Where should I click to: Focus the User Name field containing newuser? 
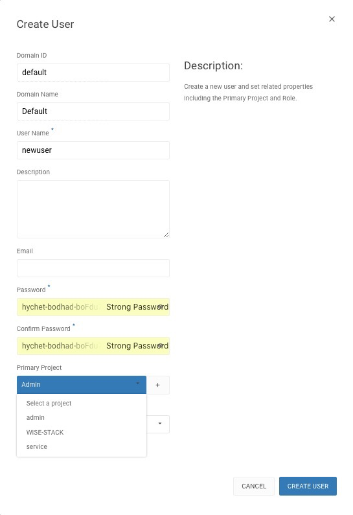pos(93,150)
